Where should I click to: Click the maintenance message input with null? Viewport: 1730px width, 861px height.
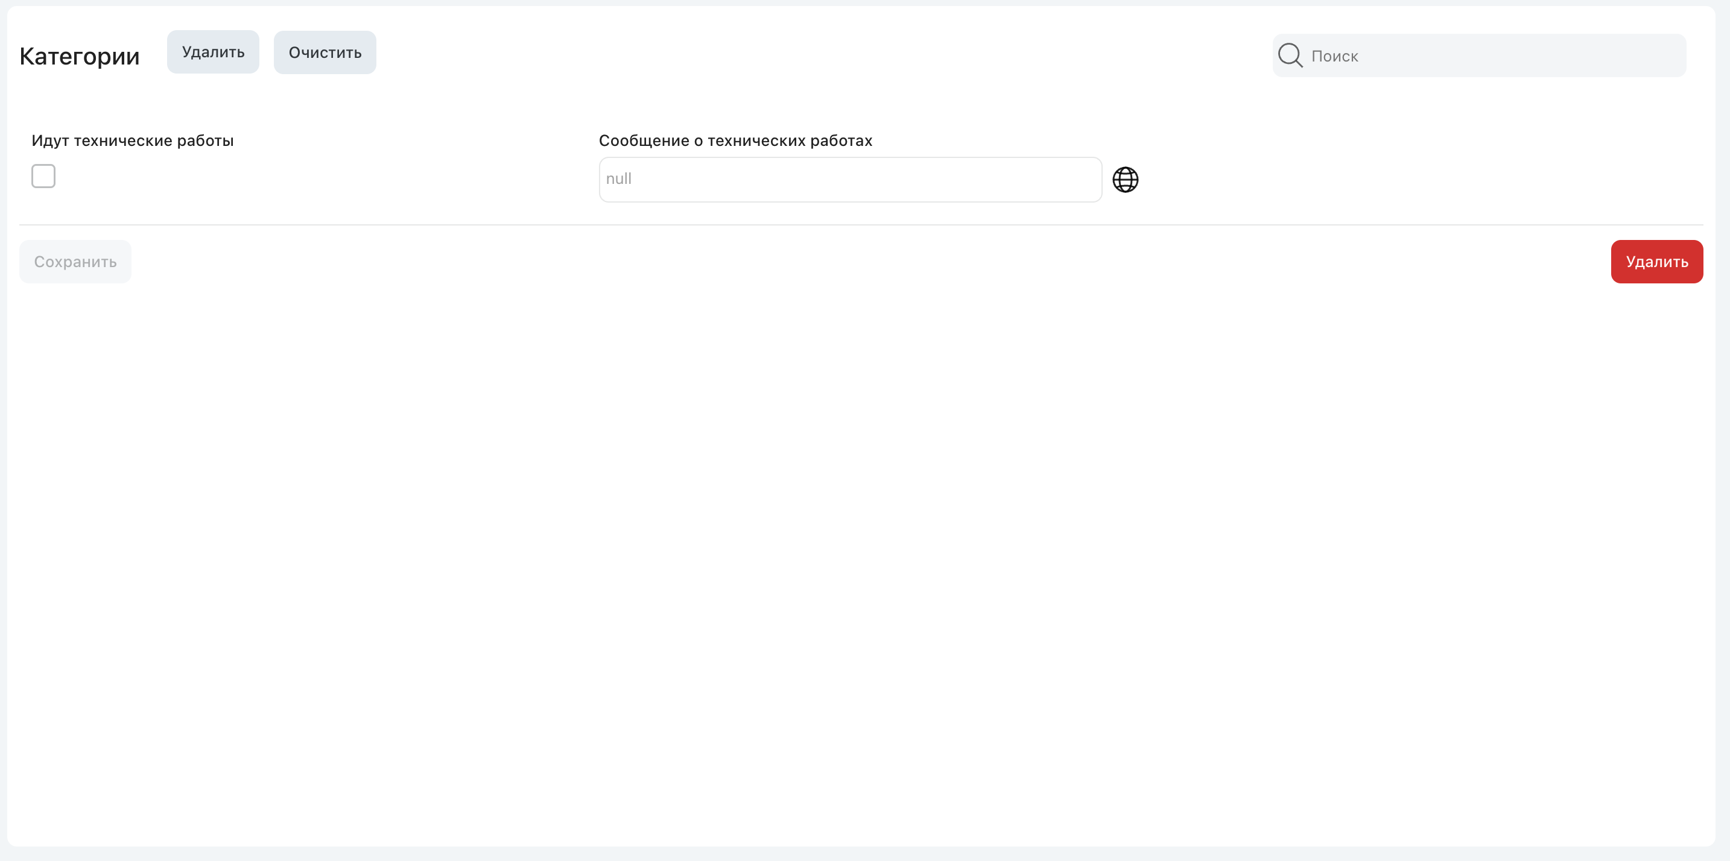coord(851,179)
